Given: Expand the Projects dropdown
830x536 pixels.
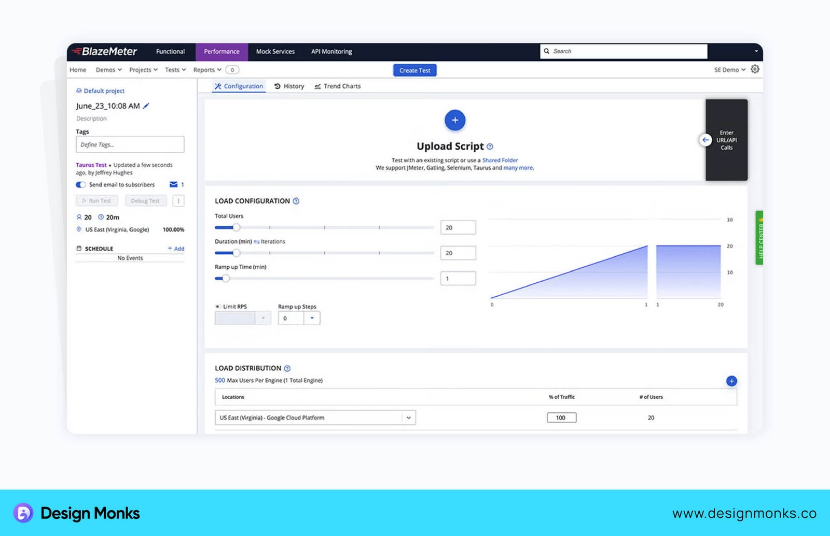Looking at the screenshot, I should click(143, 70).
